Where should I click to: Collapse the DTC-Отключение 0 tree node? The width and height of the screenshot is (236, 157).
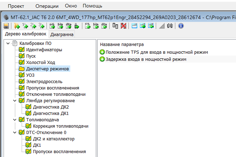click(x=14, y=132)
